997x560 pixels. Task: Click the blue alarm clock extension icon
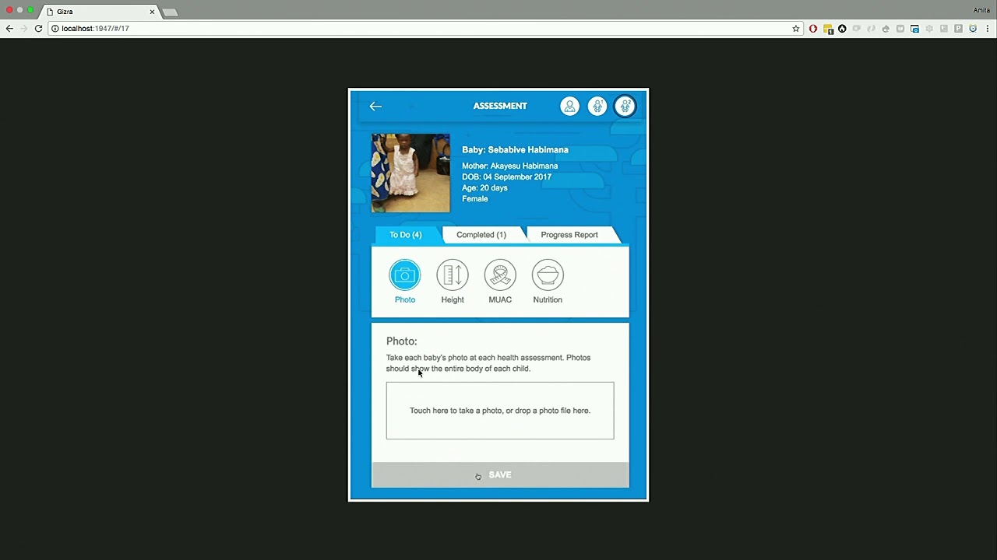tap(973, 29)
